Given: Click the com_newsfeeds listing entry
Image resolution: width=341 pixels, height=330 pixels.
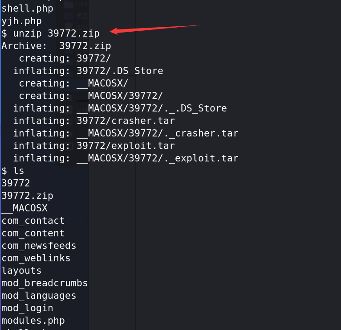Looking at the screenshot, I should point(39,246).
